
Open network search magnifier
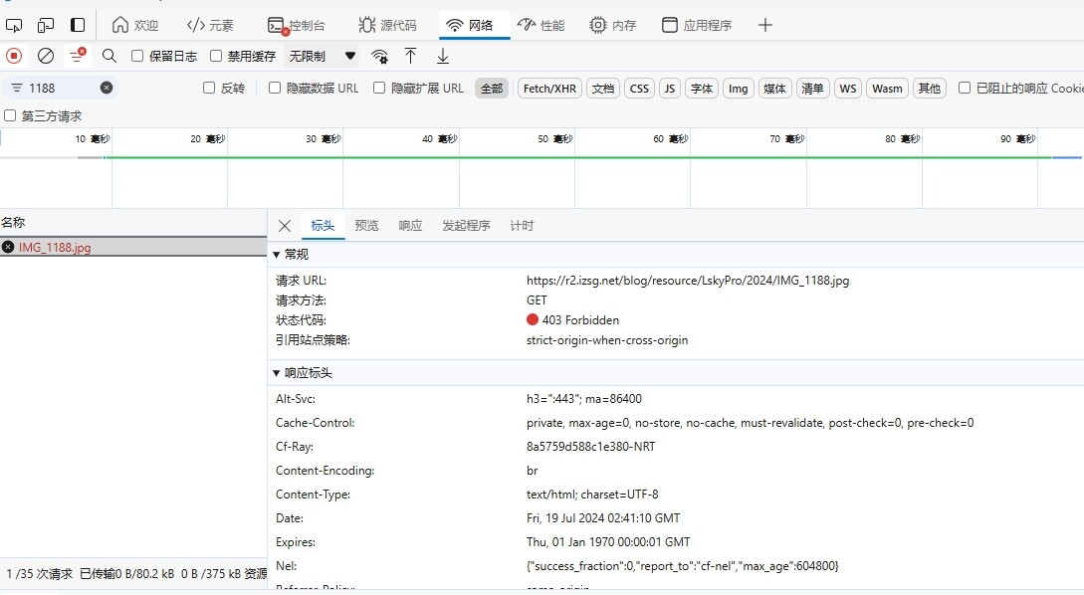coord(109,56)
